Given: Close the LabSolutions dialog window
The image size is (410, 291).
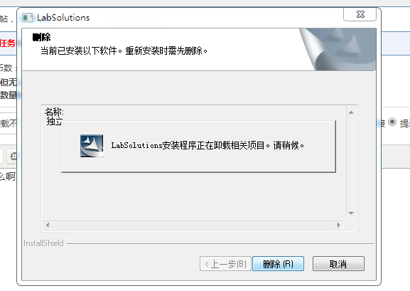Looking at the screenshot, I should click(x=360, y=14).
